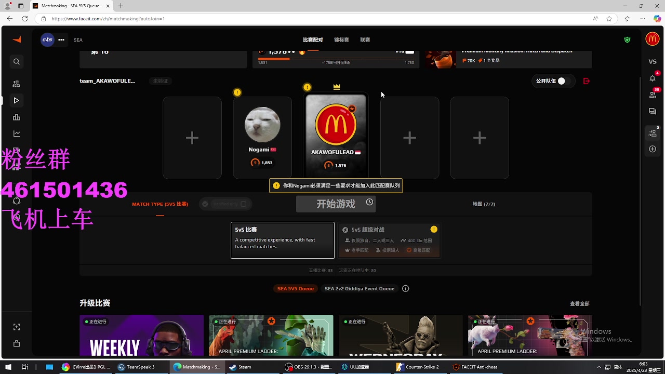Click the browser address bar URL

pyautogui.click(x=108, y=19)
